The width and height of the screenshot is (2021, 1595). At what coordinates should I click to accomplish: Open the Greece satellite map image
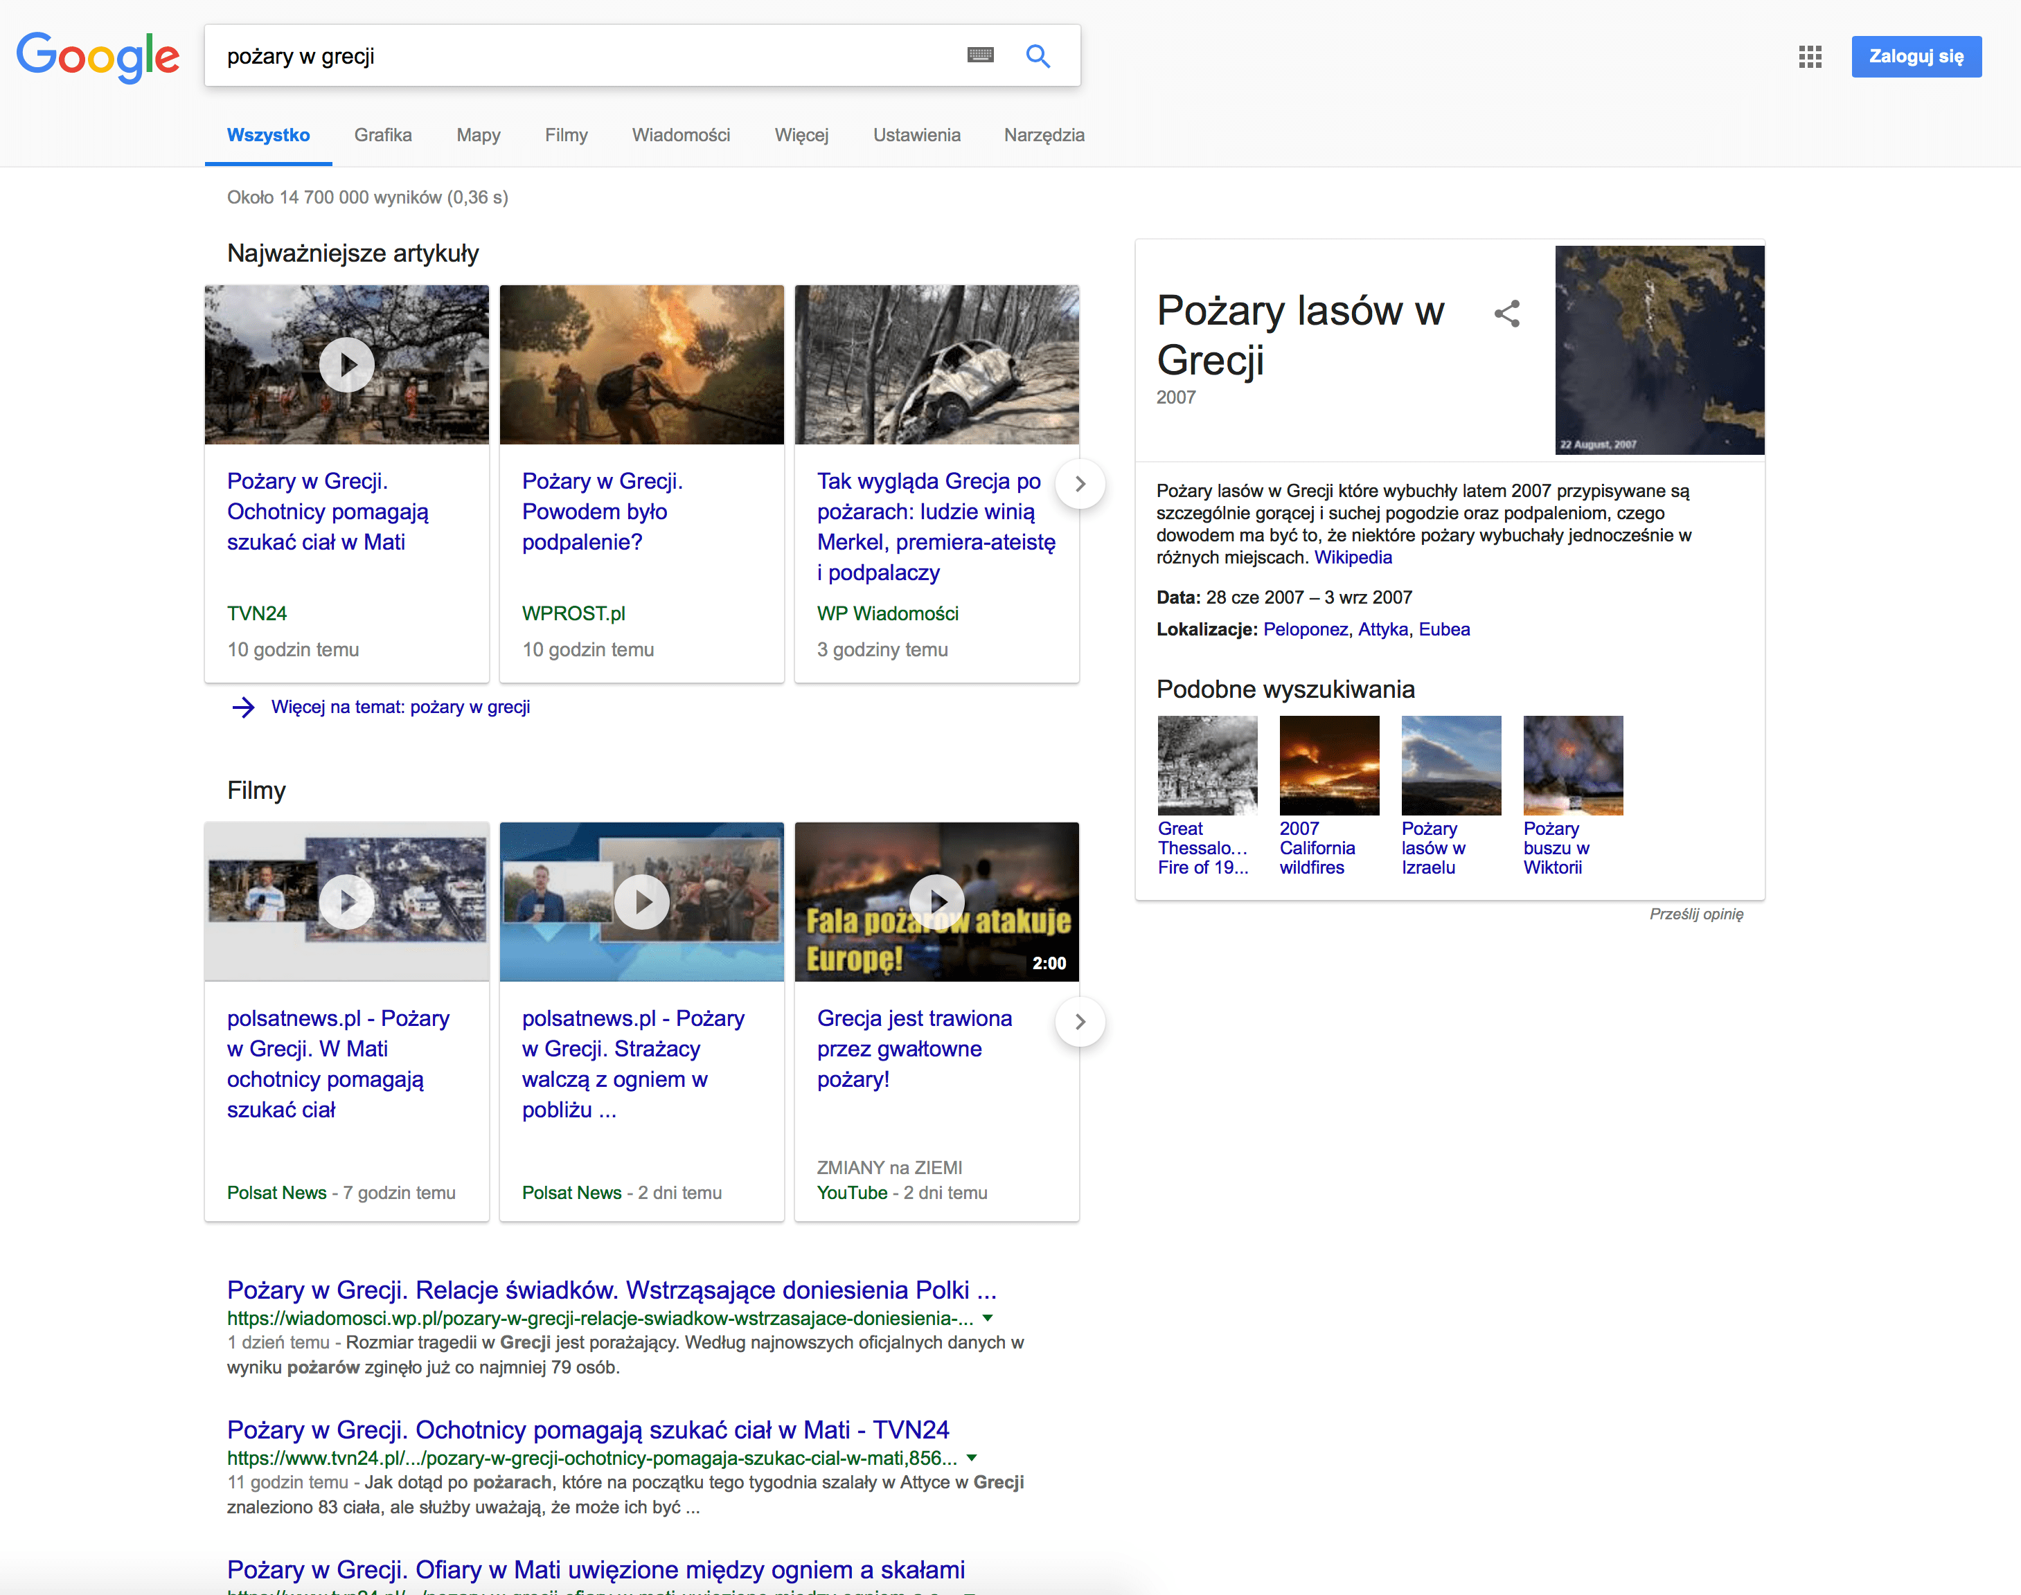tap(1659, 350)
